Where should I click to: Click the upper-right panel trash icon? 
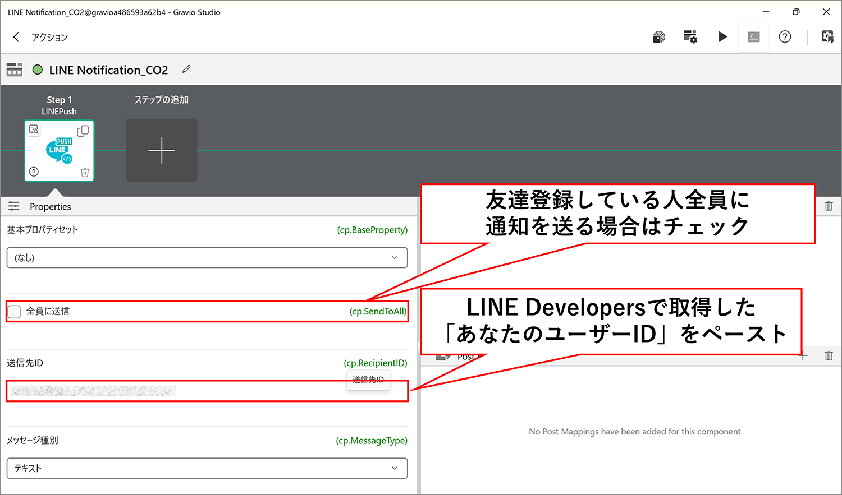point(829,206)
